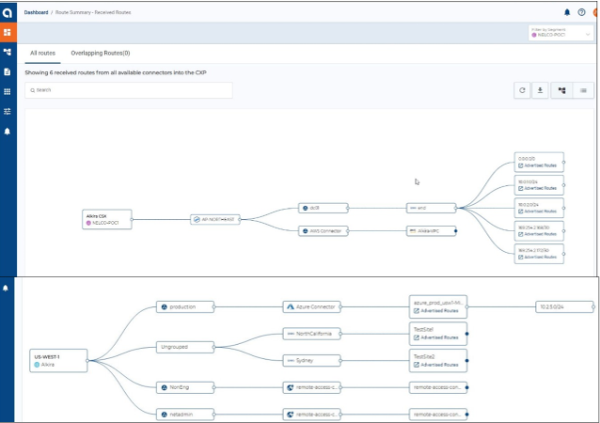This screenshot has height=423, width=600.
Task: Collapse the production group node
Action: (x=214, y=306)
